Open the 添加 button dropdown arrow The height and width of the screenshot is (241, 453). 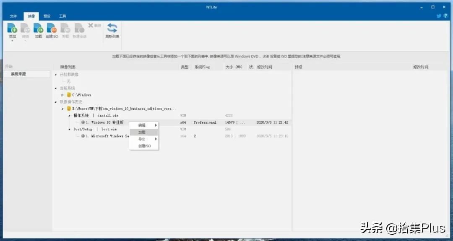coord(12,41)
